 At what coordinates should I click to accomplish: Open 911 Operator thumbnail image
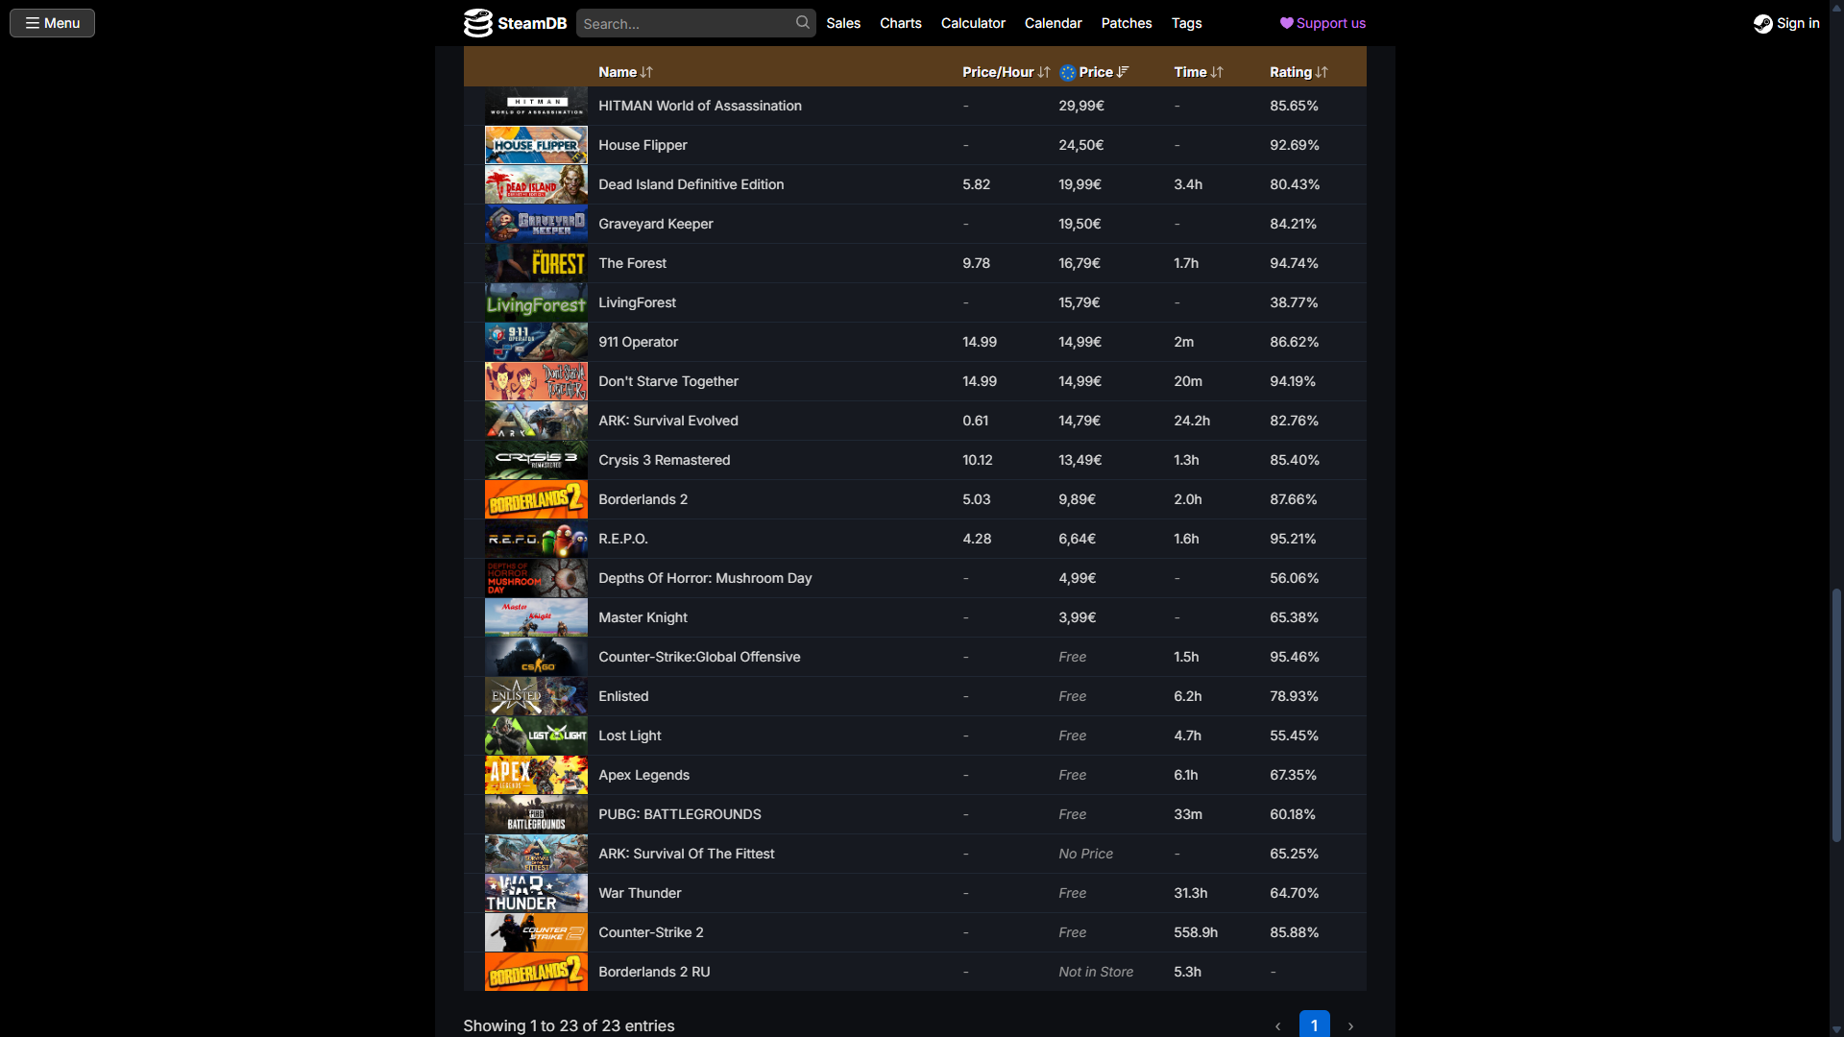(x=536, y=342)
